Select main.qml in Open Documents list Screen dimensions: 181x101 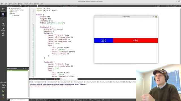(17, 70)
